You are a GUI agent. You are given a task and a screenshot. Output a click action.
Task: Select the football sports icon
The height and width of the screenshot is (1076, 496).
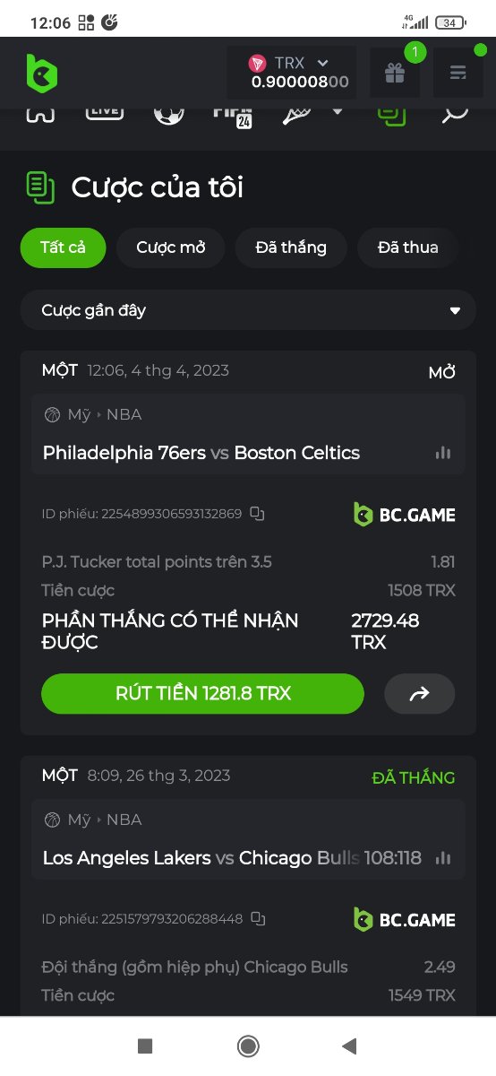168,113
